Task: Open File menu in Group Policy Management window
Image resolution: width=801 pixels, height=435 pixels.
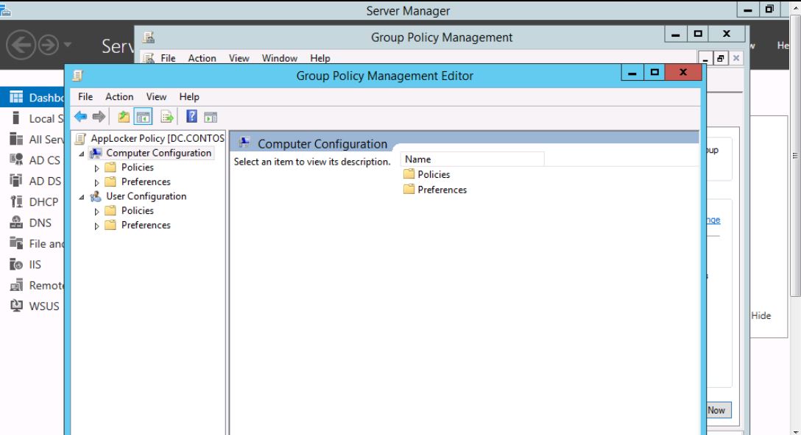Action: pyautogui.click(x=168, y=58)
